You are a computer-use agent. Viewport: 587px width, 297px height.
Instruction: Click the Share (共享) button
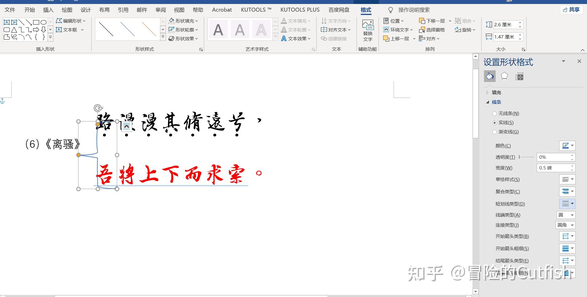point(571,10)
